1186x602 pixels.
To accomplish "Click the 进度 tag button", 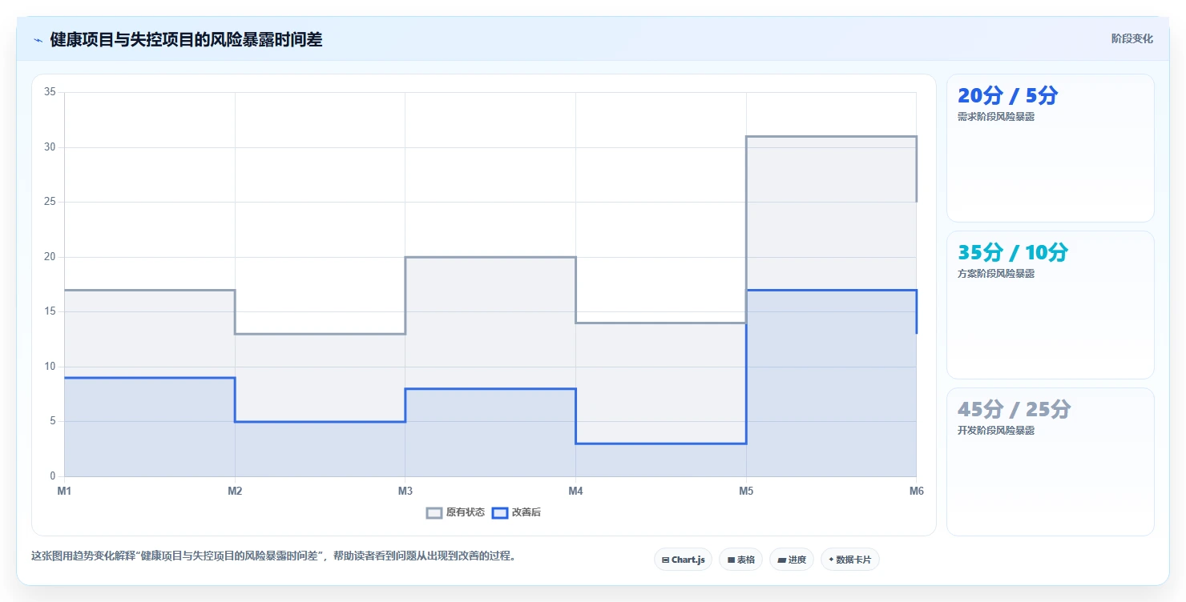I will [x=791, y=560].
